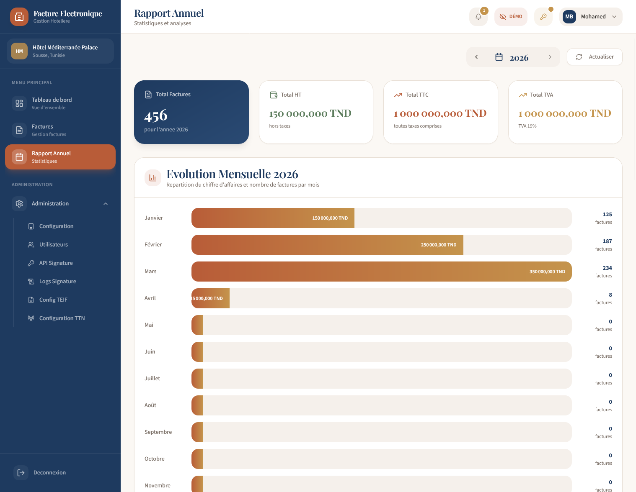This screenshot has height=492, width=636.
Task: Collapse the Administration section
Action: [106, 204]
